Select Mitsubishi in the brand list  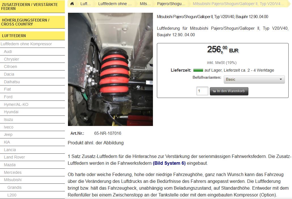coord(13,180)
